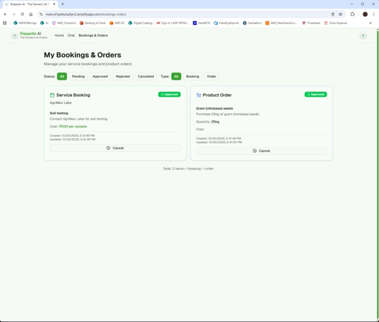The height and width of the screenshot is (322, 379).
Task: Open the browser extensions puzzle icon
Action: click(353, 14)
